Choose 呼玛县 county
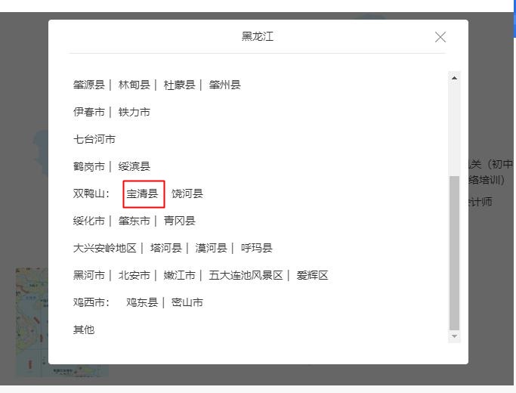Screen dimensions: 516x393 tap(256, 248)
